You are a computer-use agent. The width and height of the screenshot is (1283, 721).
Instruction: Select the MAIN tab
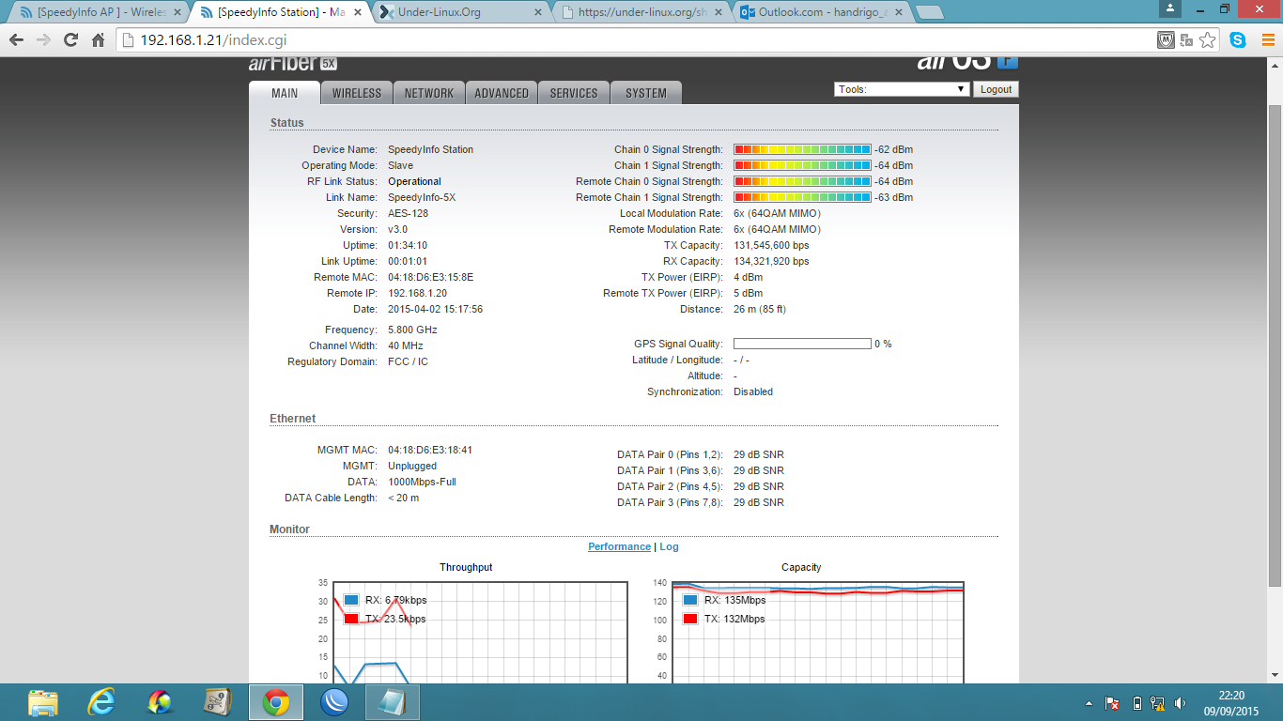coord(285,93)
